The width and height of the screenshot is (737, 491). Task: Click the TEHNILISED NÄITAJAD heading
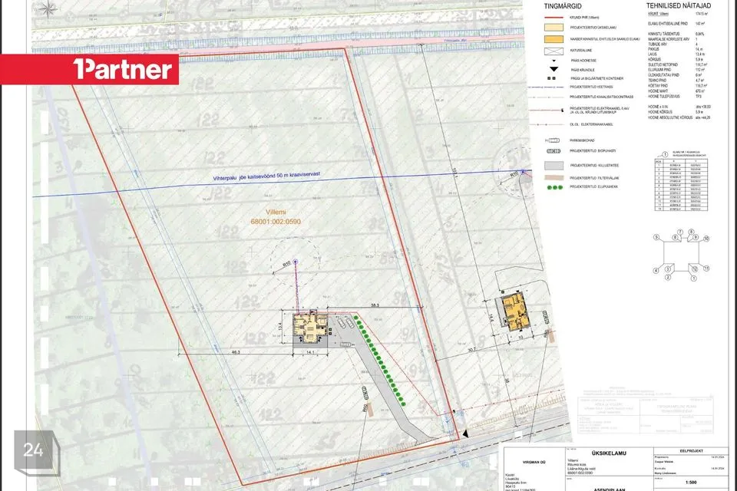[678, 5]
